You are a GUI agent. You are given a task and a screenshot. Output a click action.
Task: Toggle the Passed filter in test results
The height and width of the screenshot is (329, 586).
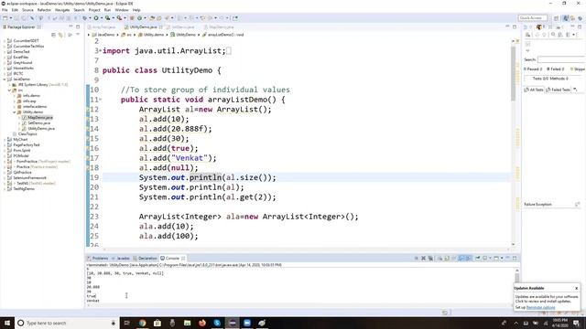533,69
